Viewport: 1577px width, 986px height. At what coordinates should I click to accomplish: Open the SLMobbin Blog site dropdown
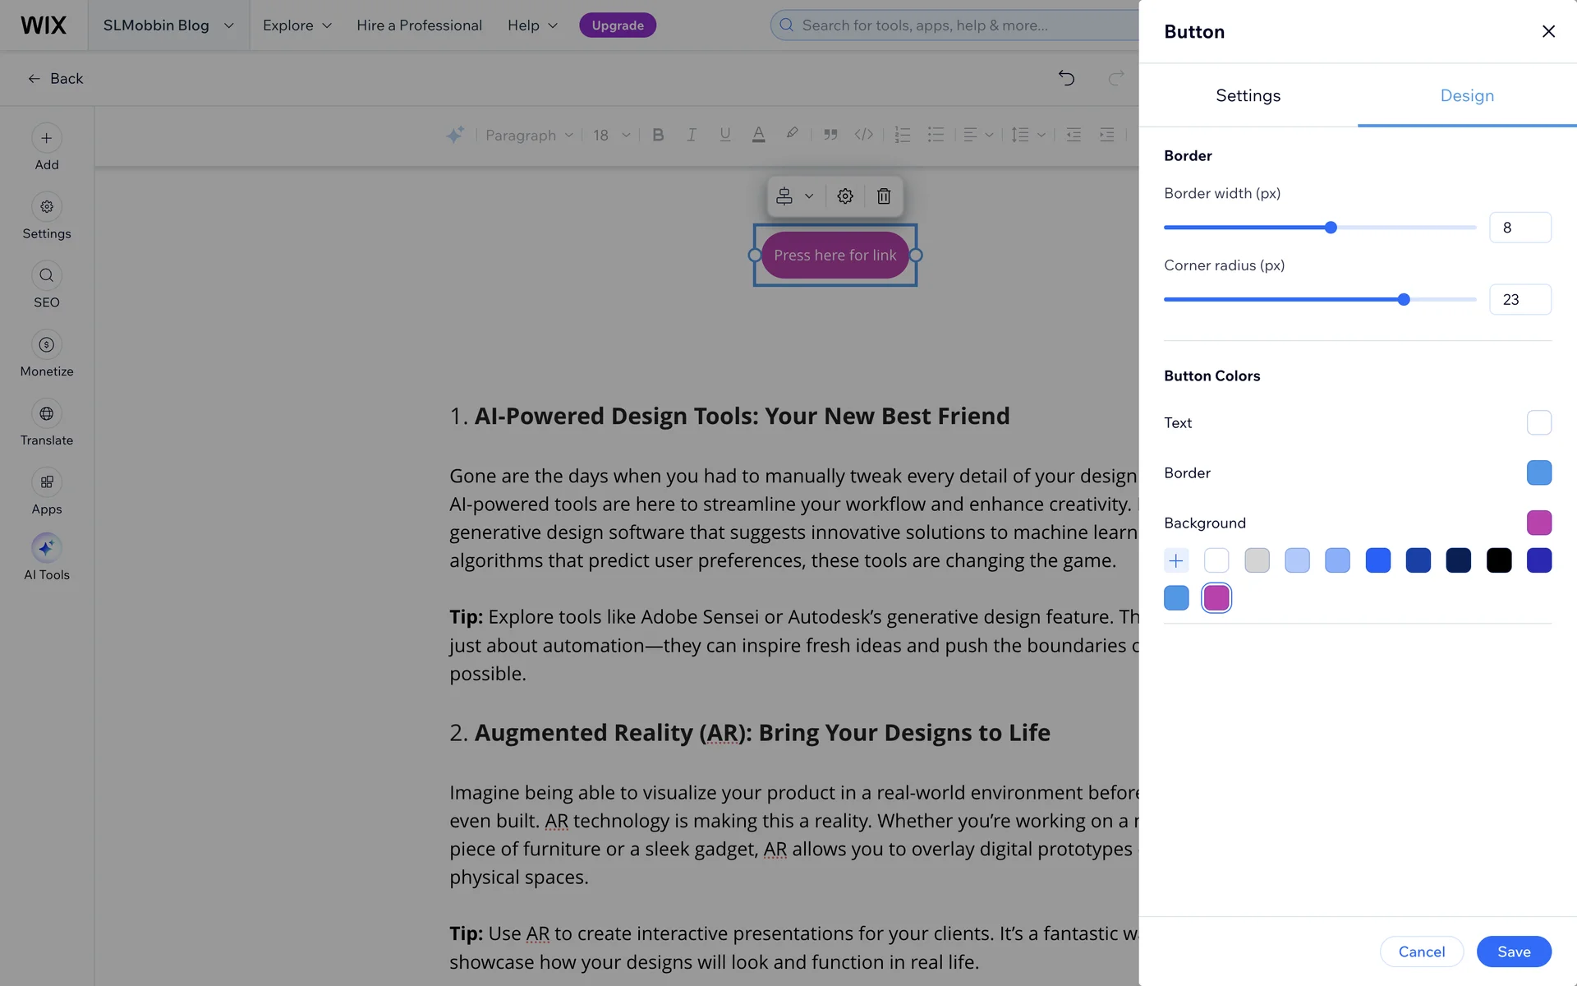tap(168, 25)
